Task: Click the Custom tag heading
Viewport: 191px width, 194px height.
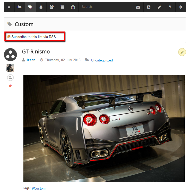Action: pos(24,24)
